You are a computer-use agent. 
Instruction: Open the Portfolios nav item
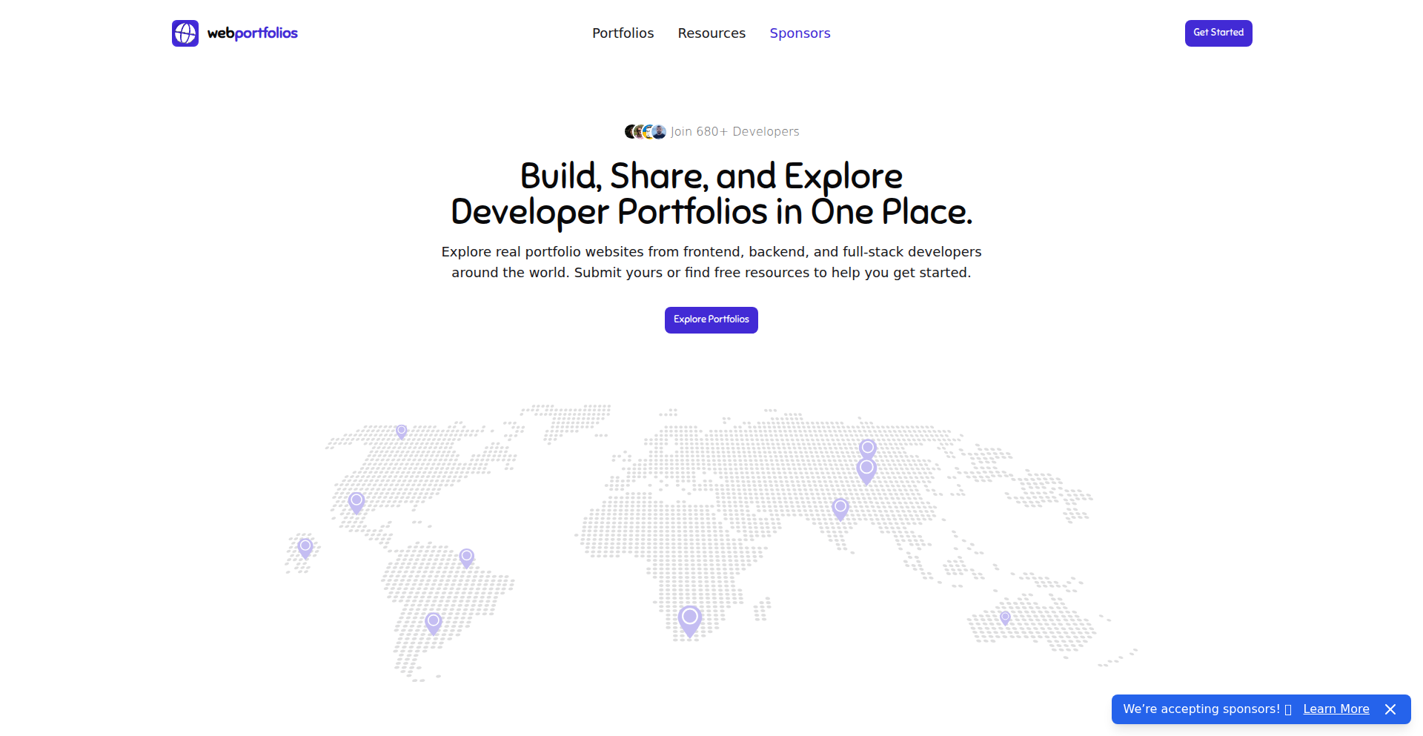pos(623,33)
